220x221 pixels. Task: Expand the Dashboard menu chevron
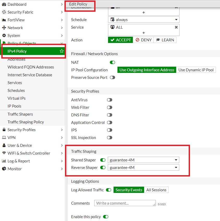[x=62, y=4]
